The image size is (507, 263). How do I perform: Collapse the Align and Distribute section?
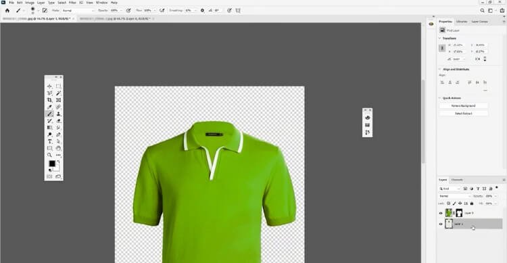(440, 69)
